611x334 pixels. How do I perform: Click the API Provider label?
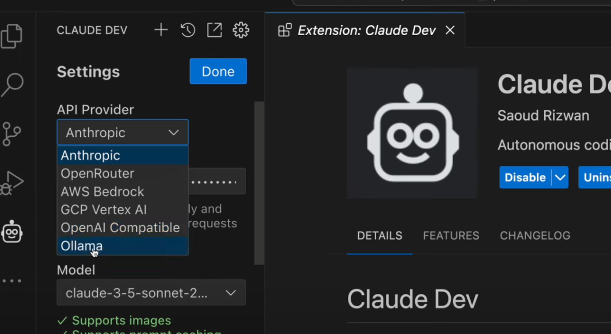point(96,109)
